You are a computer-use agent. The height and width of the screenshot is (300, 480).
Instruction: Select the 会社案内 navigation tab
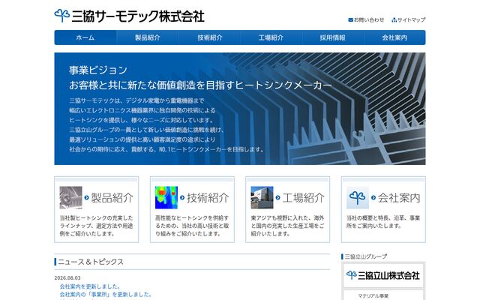pos(394,37)
